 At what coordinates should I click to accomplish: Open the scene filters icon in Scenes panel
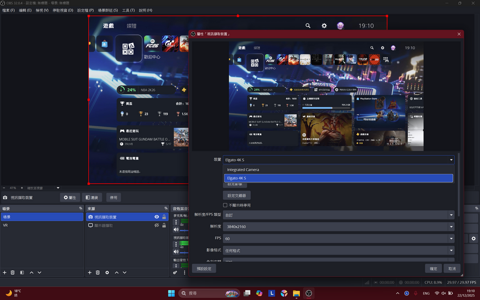21,272
